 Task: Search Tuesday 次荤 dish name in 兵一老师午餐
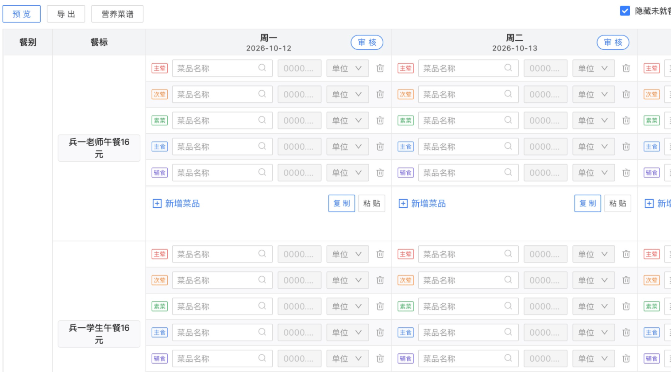pos(509,94)
